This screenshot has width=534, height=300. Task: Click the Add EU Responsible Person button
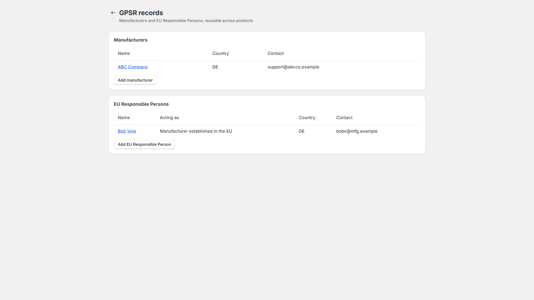(x=144, y=144)
